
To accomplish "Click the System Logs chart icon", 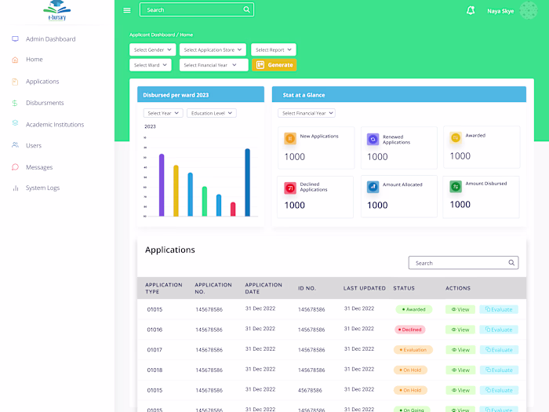I will point(16,188).
